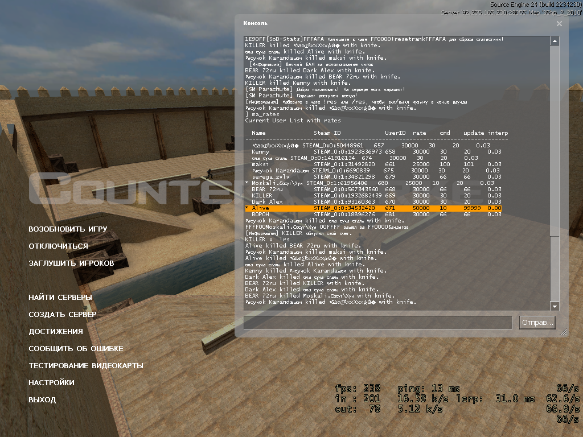Open НАСТРОЙКИ options

[51, 383]
